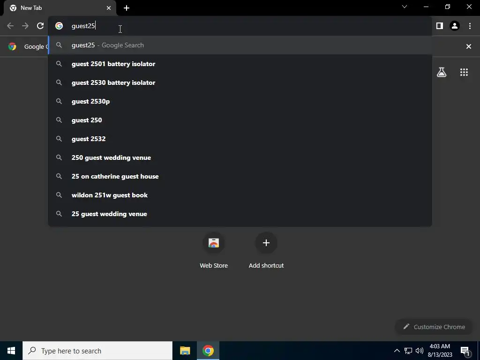Click the address bar text guest25
This screenshot has width=480, height=360.
tap(83, 26)
